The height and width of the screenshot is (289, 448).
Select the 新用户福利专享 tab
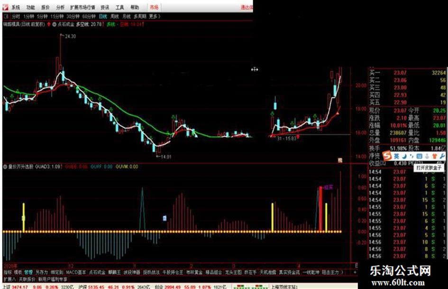point(53,279)
